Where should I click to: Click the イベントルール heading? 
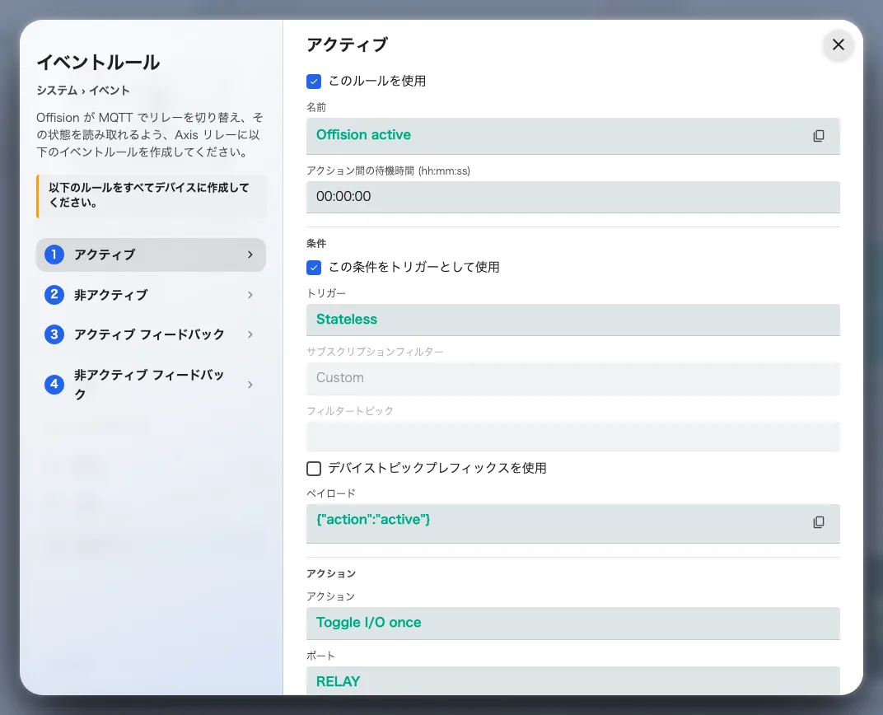pyautogui.click(x=98, y=63)
